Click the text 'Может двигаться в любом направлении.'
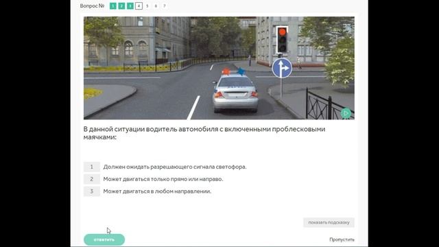This screenshot has width=439, height=247. (157, 191)
